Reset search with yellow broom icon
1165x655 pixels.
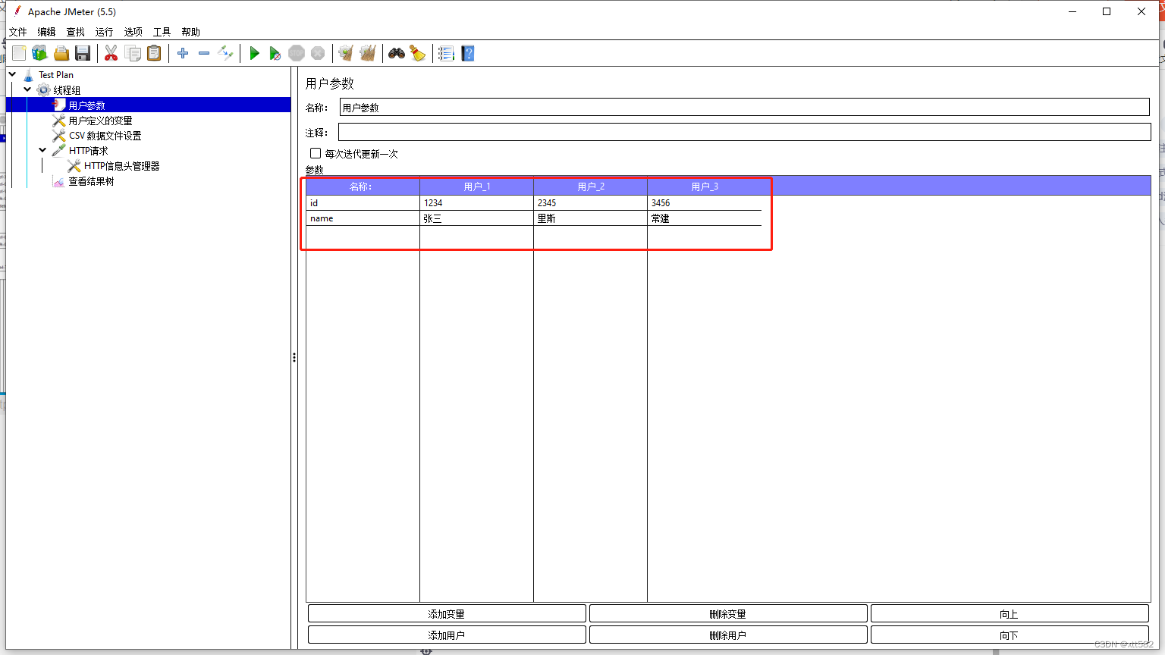point(418,53)
